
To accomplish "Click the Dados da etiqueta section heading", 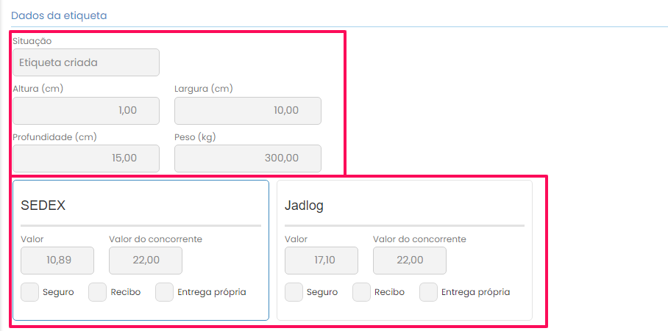I will pyautogui.click(x=58, y=15).
